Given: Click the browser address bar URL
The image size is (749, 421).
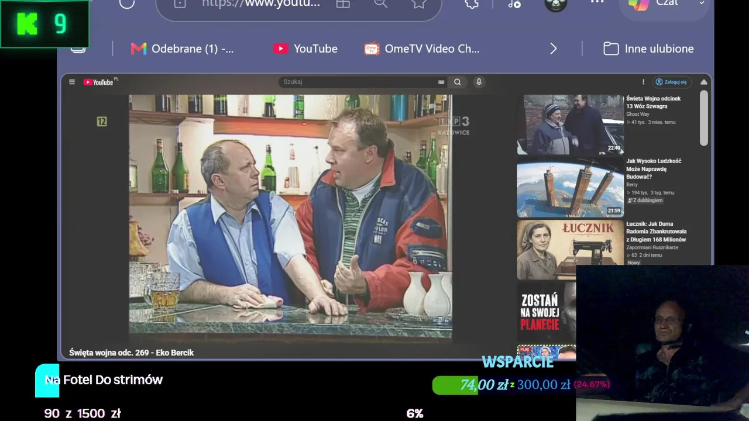Looking at the screenshot, I should (x=261, y=3).
